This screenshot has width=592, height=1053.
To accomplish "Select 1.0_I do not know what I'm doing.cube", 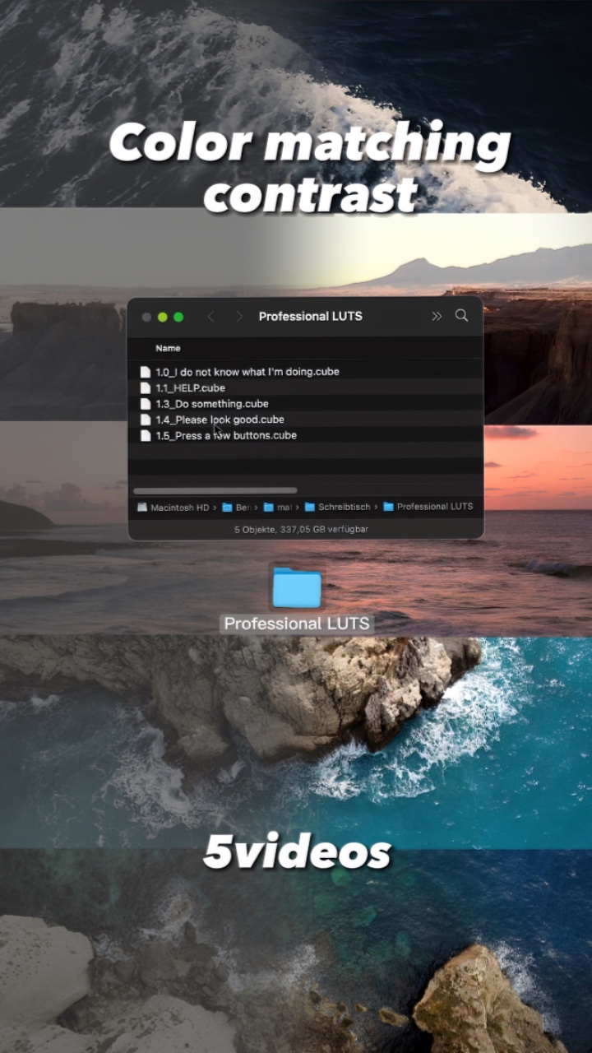I will point(247,372).
